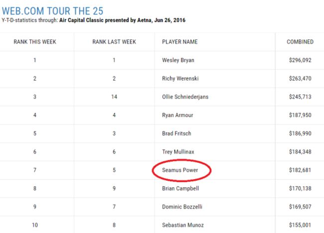Sort by Rank This Week column header
This screenshot has height=233, width=324.
pos(35,42)
